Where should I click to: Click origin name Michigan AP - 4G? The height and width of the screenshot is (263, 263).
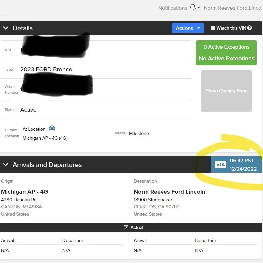coord(24,192)
